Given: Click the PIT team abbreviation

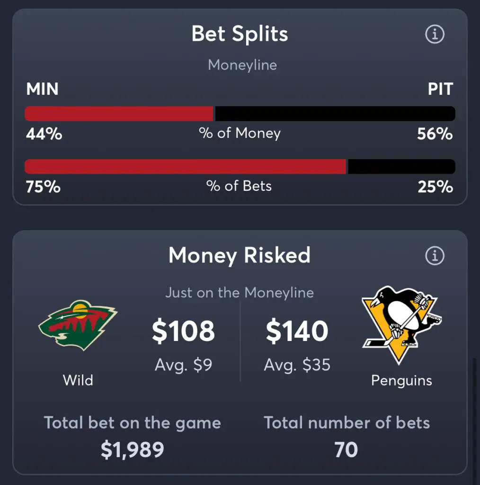Looking at the screenshot, I should point(440,89).
